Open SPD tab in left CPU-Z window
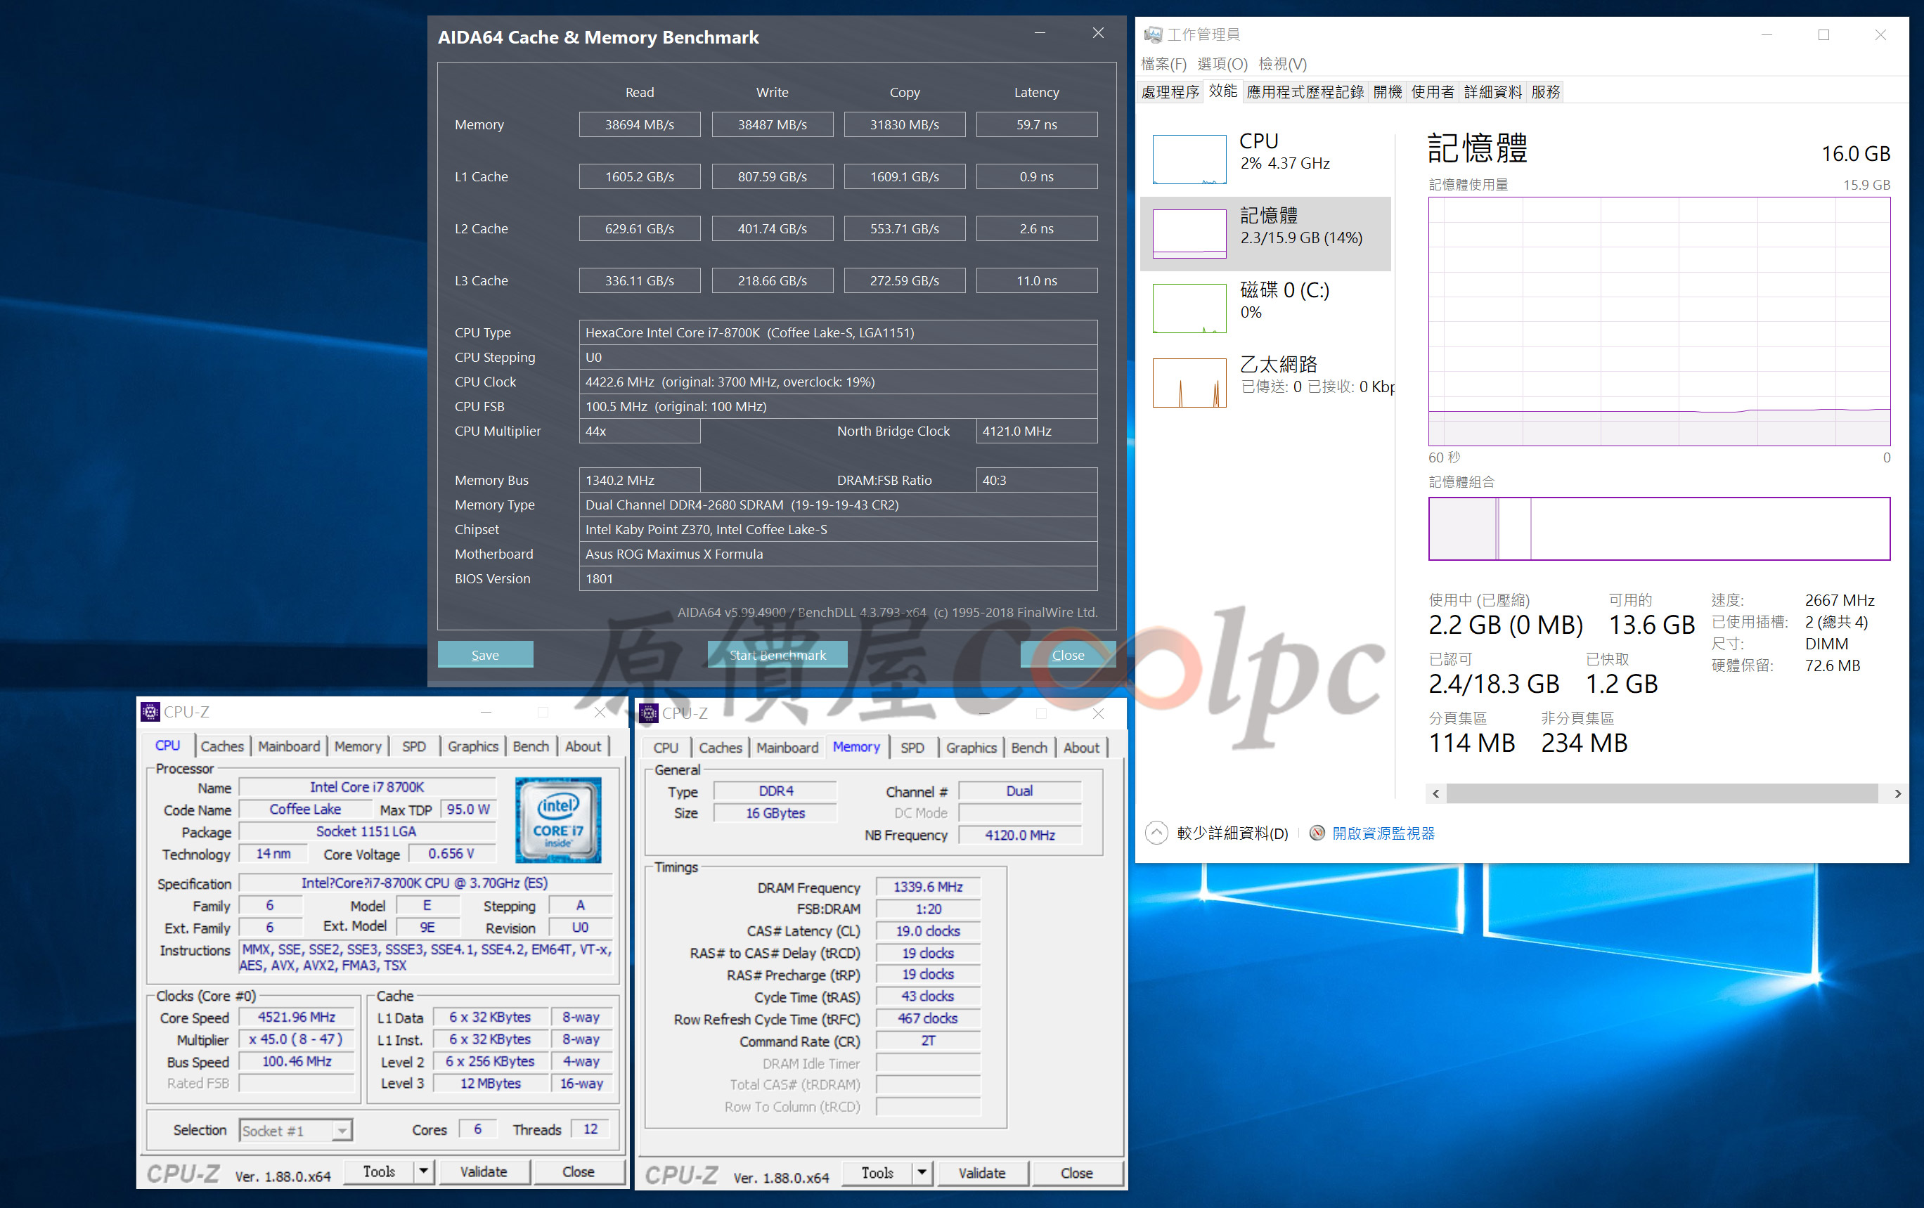Screen dimensions: 1924x1208 414,746
